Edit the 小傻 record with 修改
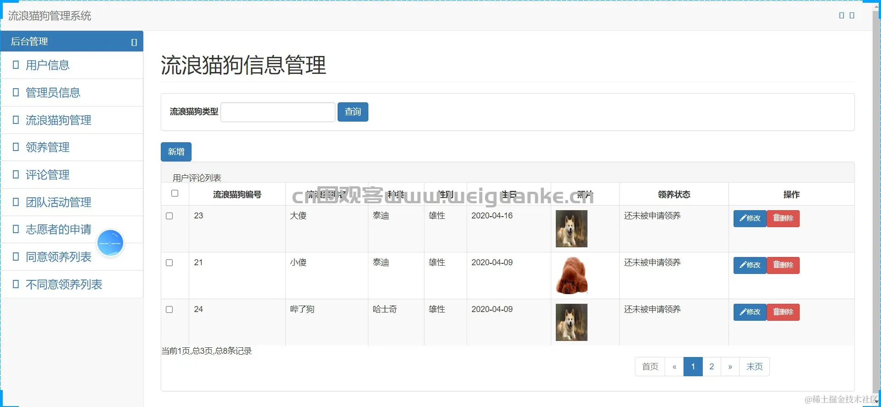881x407 pixels. pos(750,265)
